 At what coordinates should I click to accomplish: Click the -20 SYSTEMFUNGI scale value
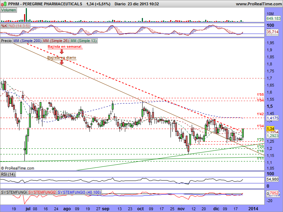tap(269, 201)
